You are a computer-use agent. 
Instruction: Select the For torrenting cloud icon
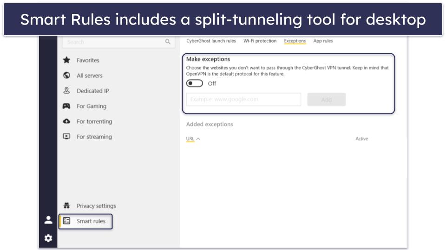tap(66, 121)
